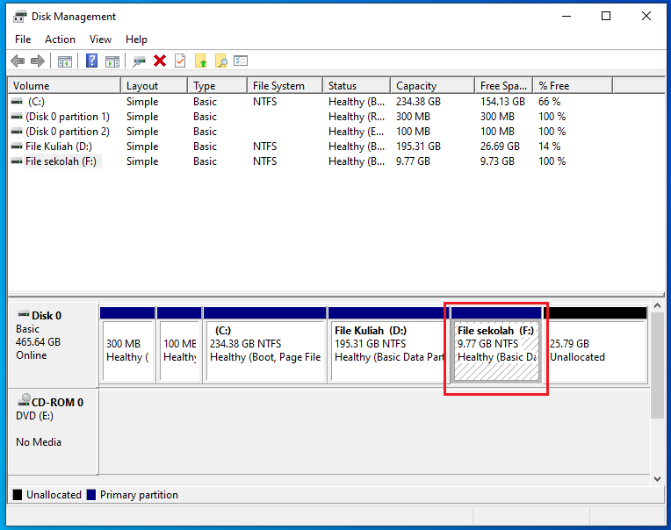This screenshot has height=530, width=671.
Task: Open the File menu
Action: [x=23, y=39]
